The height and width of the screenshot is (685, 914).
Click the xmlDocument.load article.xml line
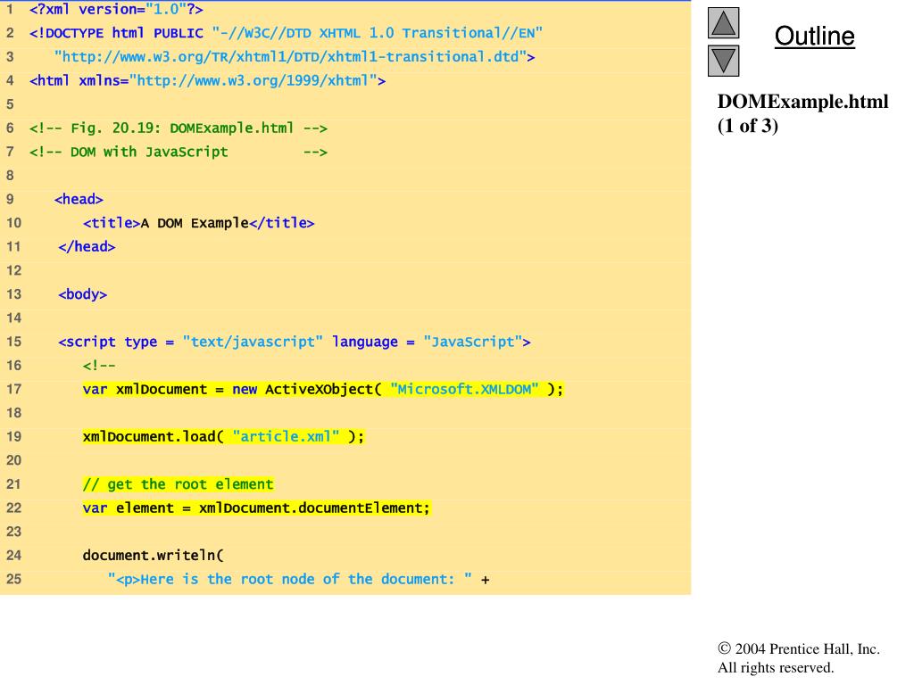pos(223,437)
